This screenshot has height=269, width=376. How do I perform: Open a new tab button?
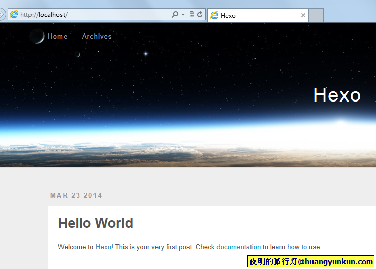pyautogui.click(x=316, y=15)
